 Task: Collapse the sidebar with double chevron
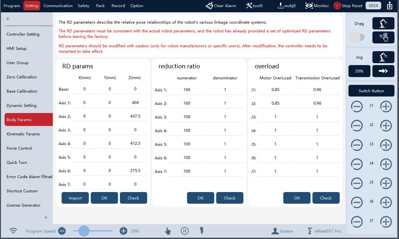[x=46, y=217]
